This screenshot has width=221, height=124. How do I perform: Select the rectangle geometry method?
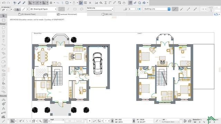click(75, 9)
